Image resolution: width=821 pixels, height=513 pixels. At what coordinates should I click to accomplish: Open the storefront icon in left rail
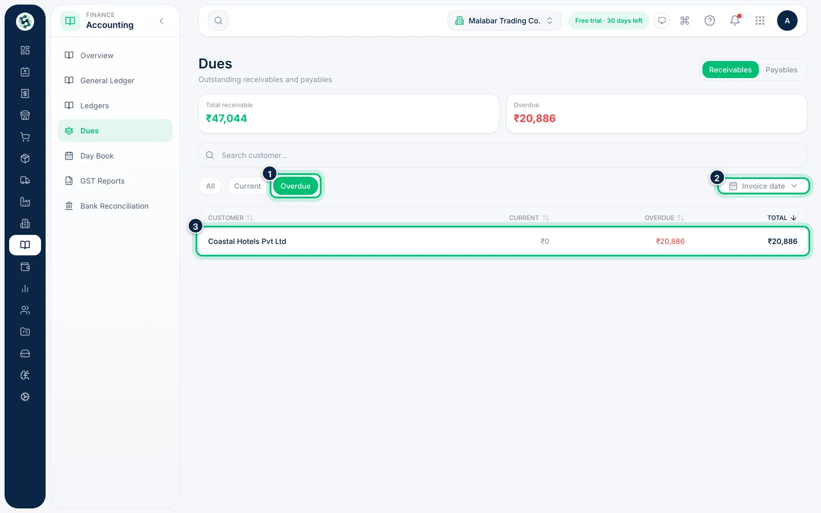(x=25, y=115)
